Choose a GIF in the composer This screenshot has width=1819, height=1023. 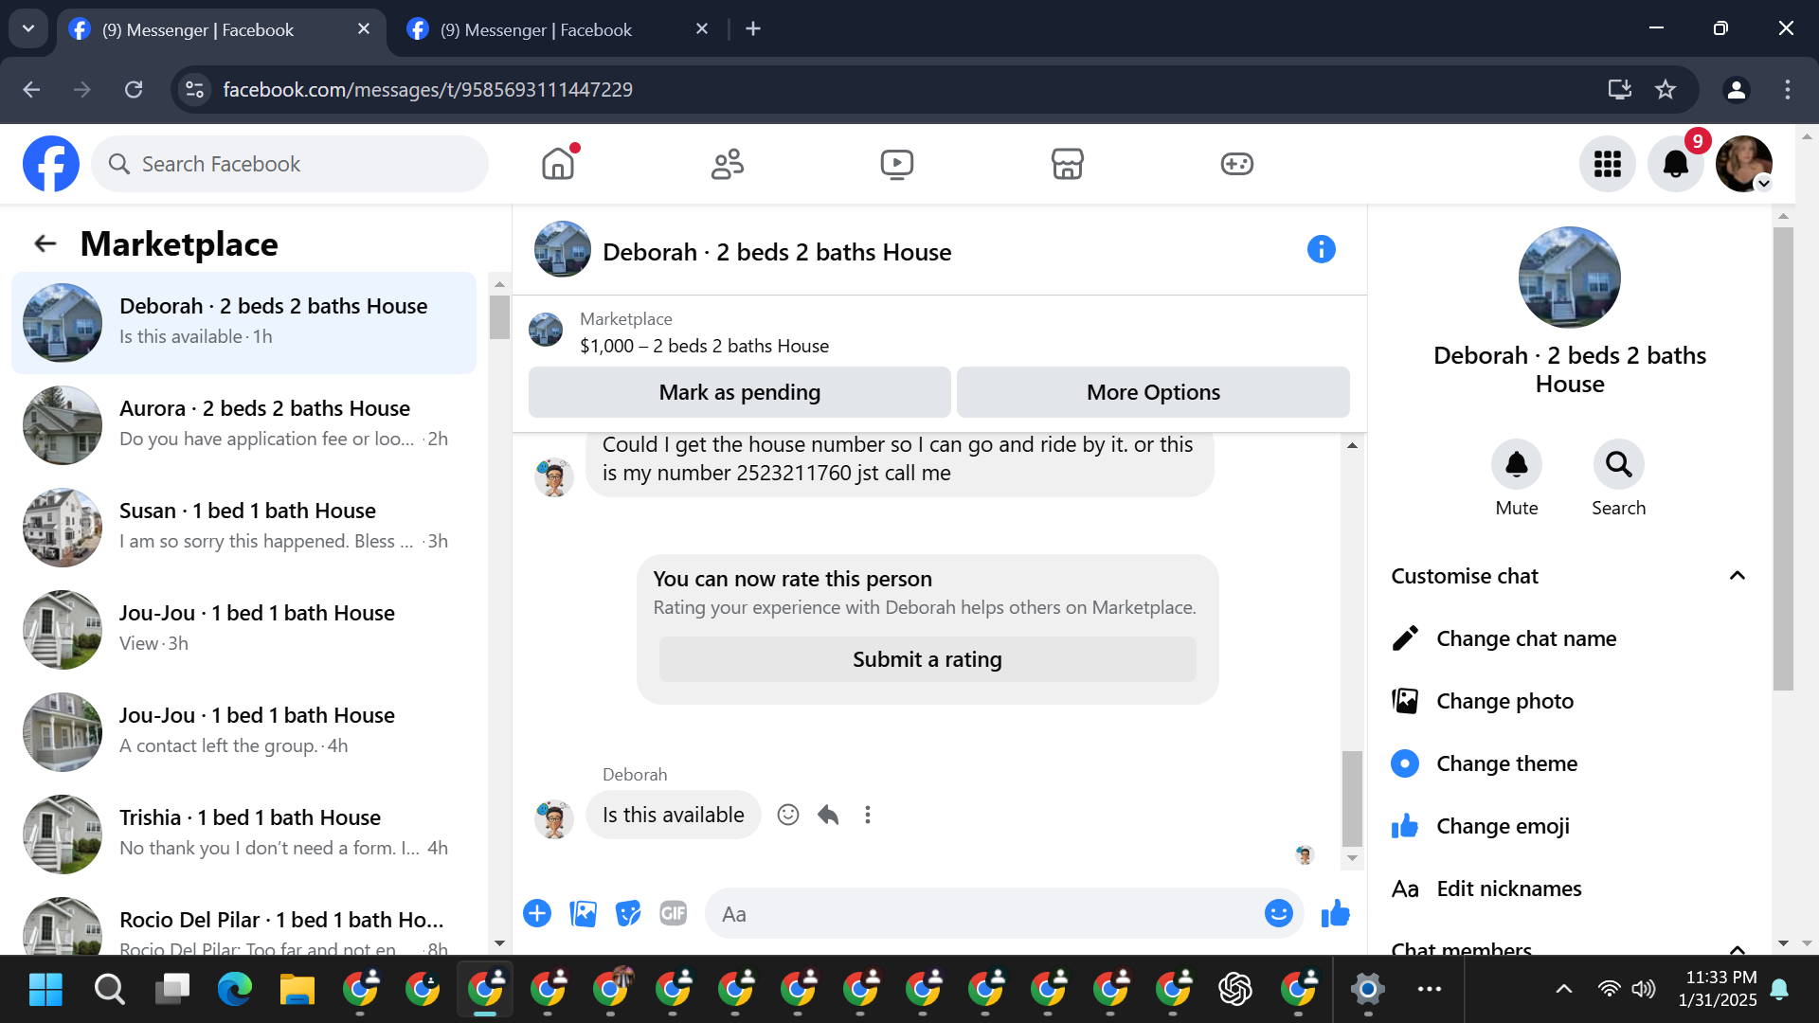674,913
